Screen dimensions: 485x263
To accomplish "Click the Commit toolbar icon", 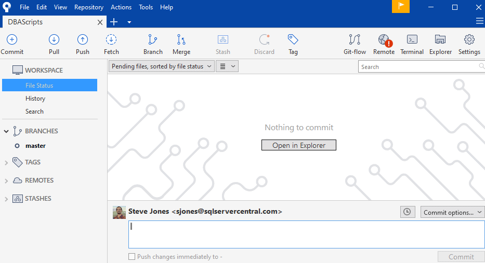I will tap(12, 39).
